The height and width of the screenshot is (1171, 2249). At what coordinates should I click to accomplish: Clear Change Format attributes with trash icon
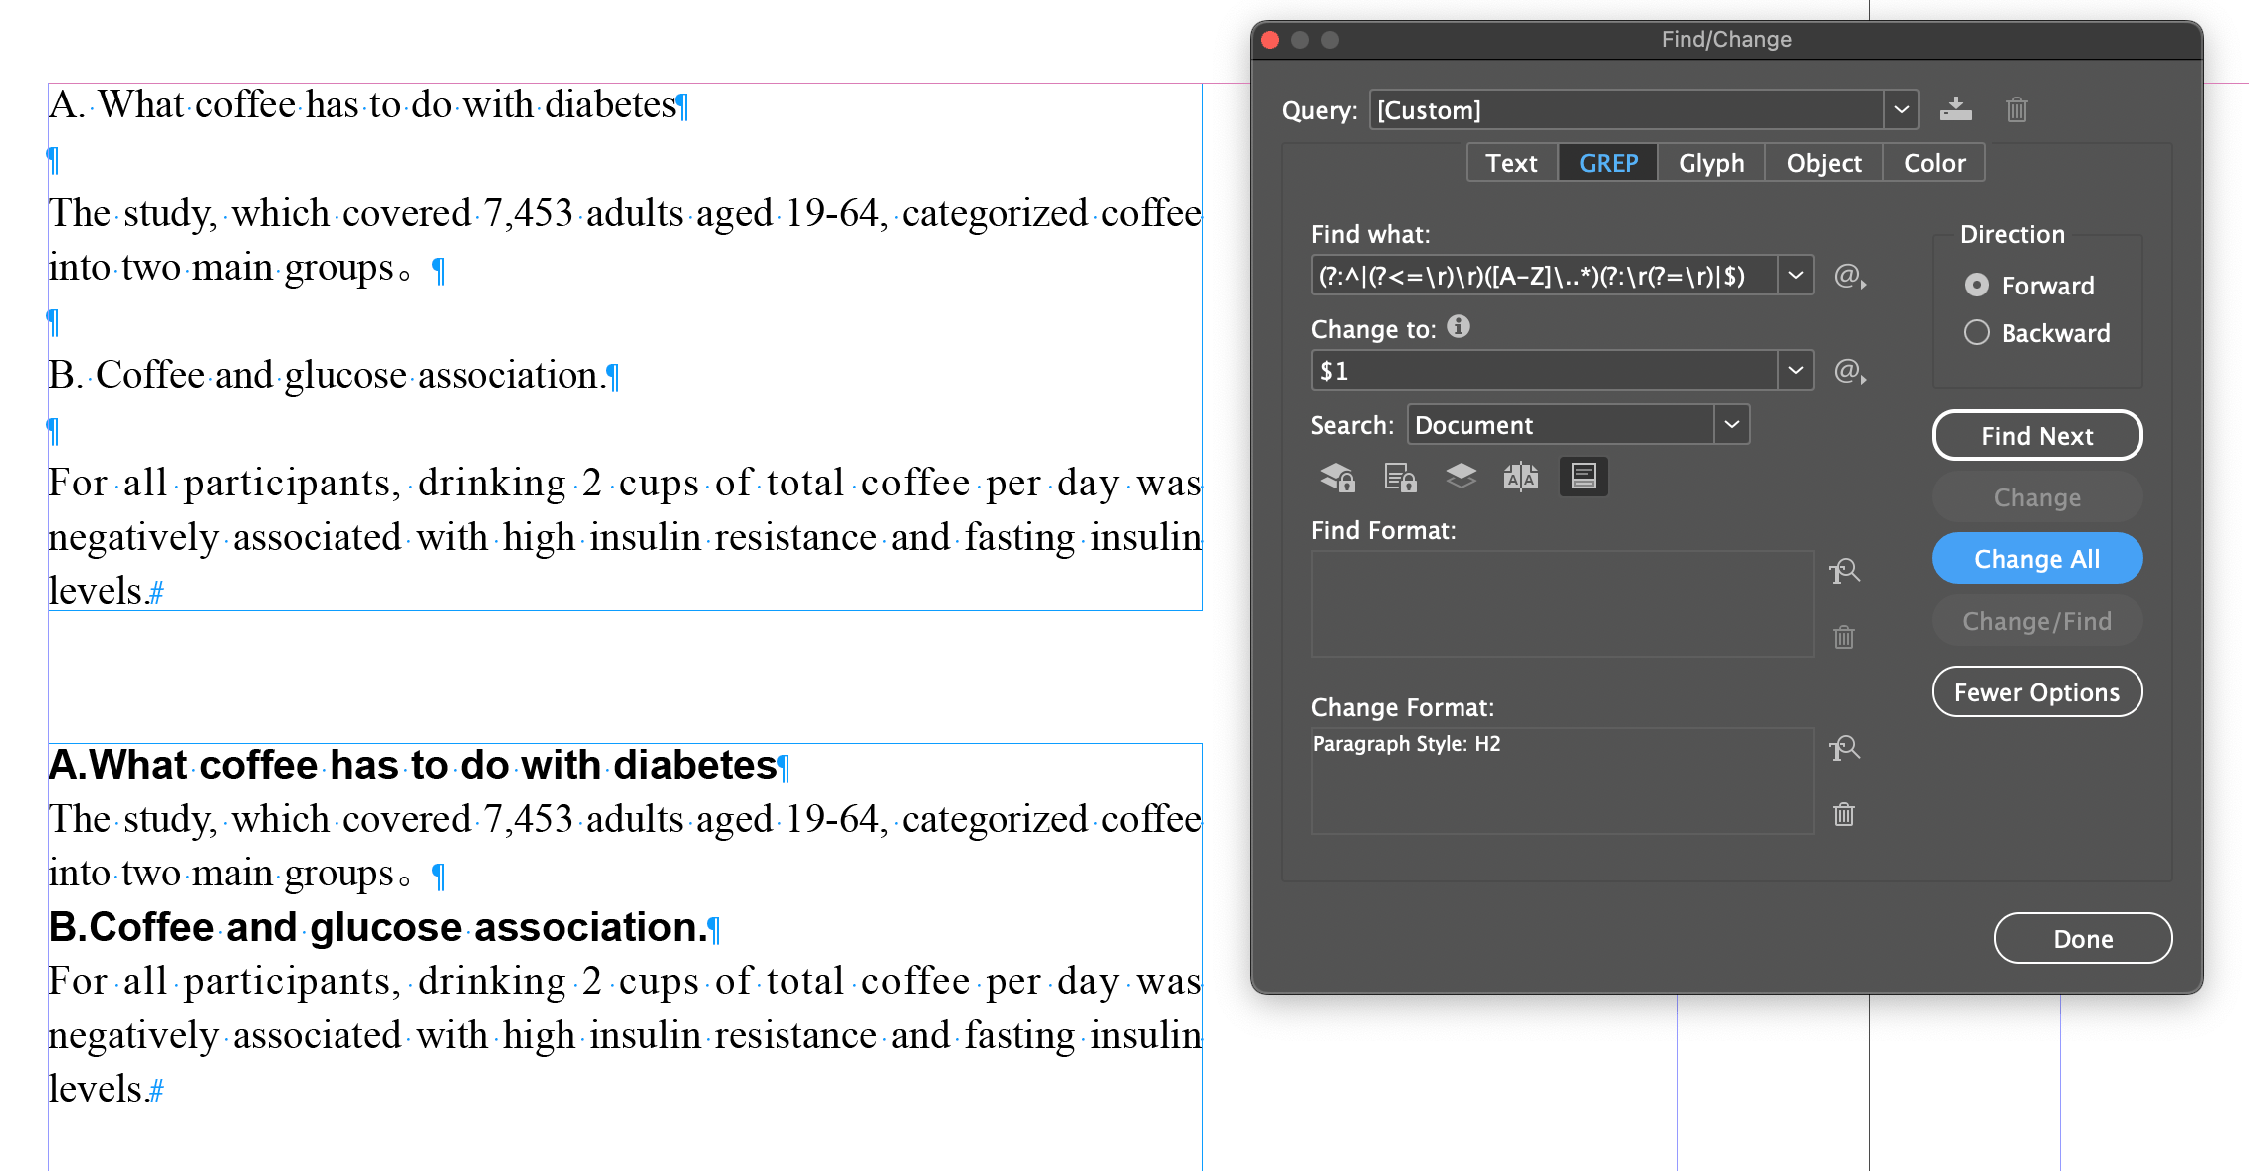1844,815
